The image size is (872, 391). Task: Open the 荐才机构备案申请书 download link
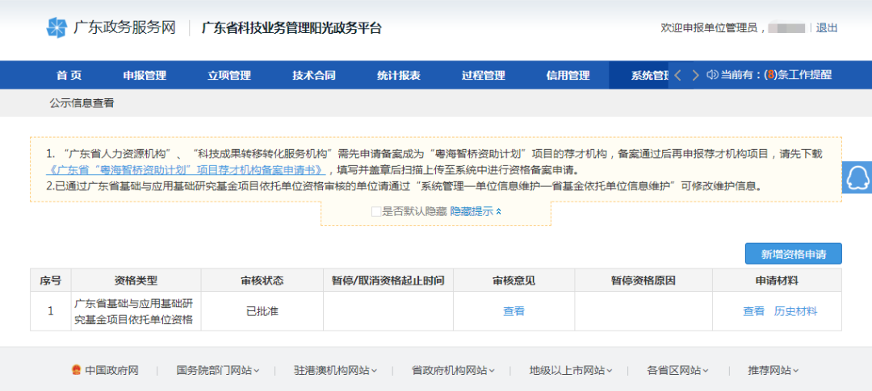187,170
